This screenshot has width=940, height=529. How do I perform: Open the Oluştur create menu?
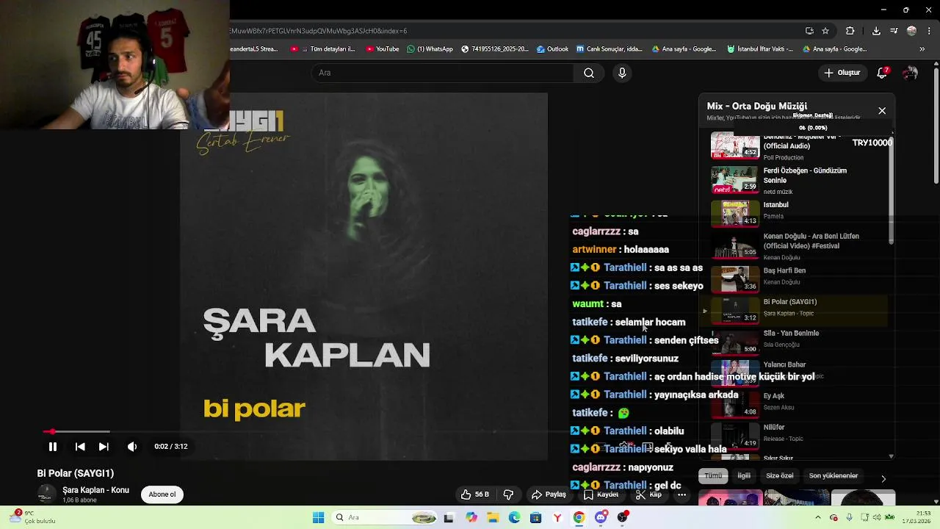[842, 73]
